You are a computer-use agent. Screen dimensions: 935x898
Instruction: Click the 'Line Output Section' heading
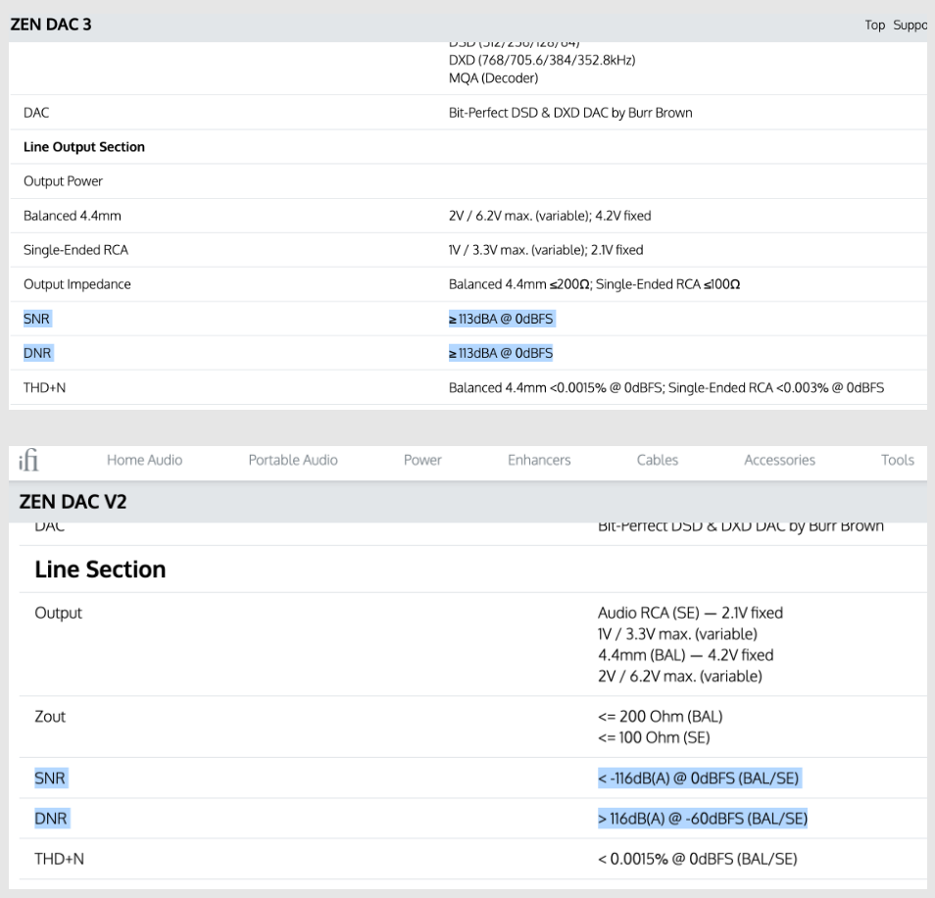click(84, 147)
